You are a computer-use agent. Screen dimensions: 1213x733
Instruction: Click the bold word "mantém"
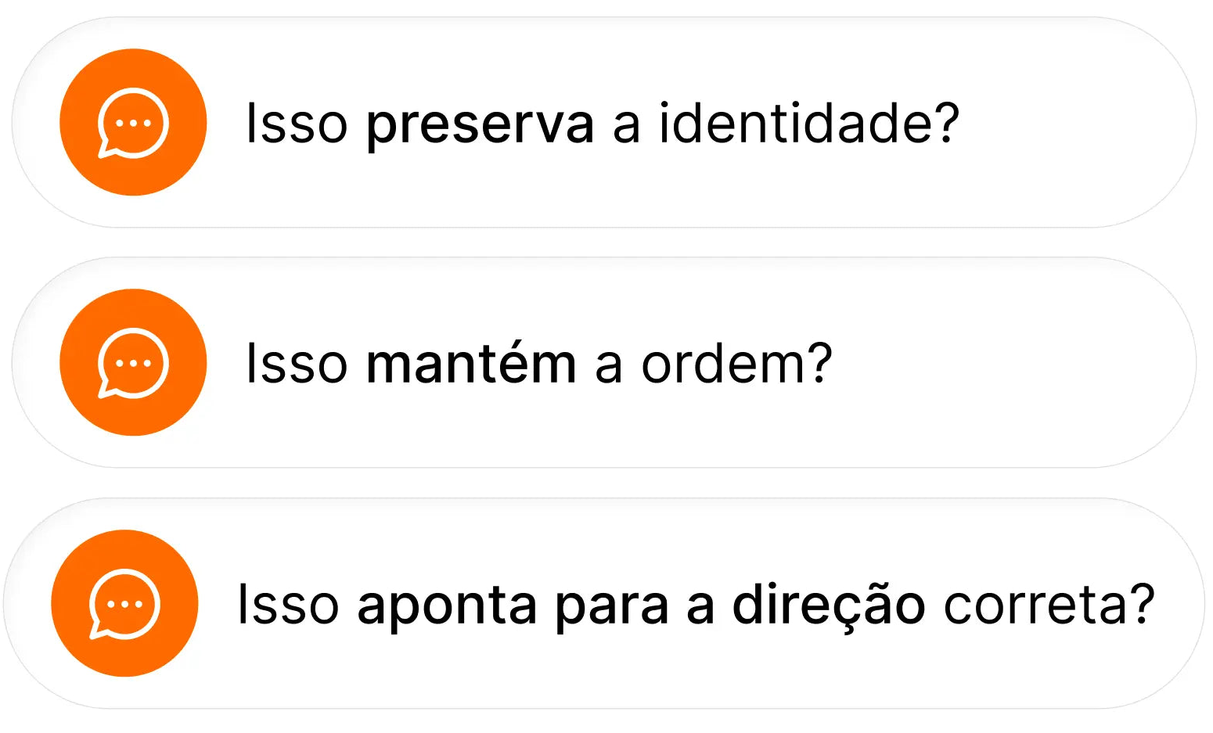471,364
